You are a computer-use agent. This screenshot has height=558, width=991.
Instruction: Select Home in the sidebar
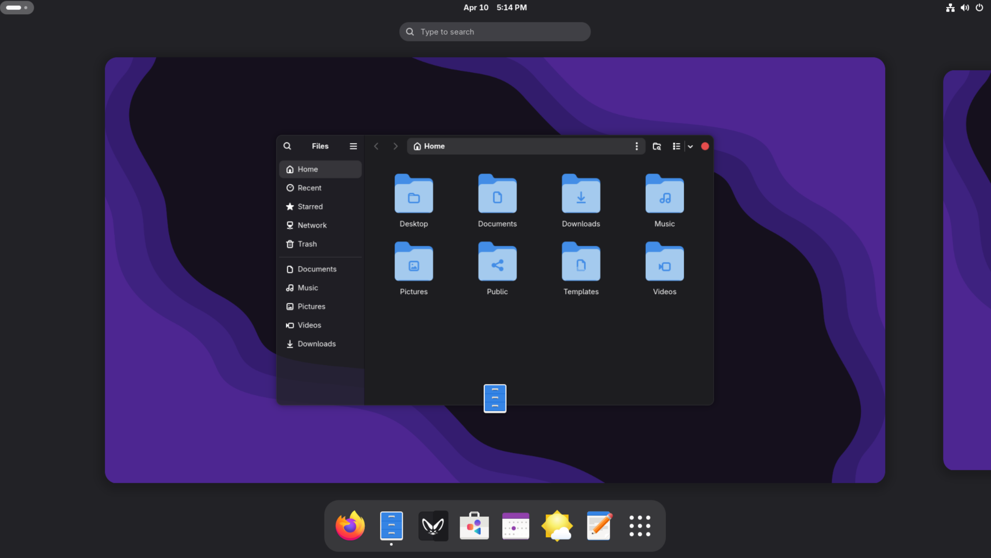pyautogui.click(x=320, y=169)
